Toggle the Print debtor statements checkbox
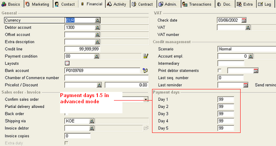 (x=219, y=70)
